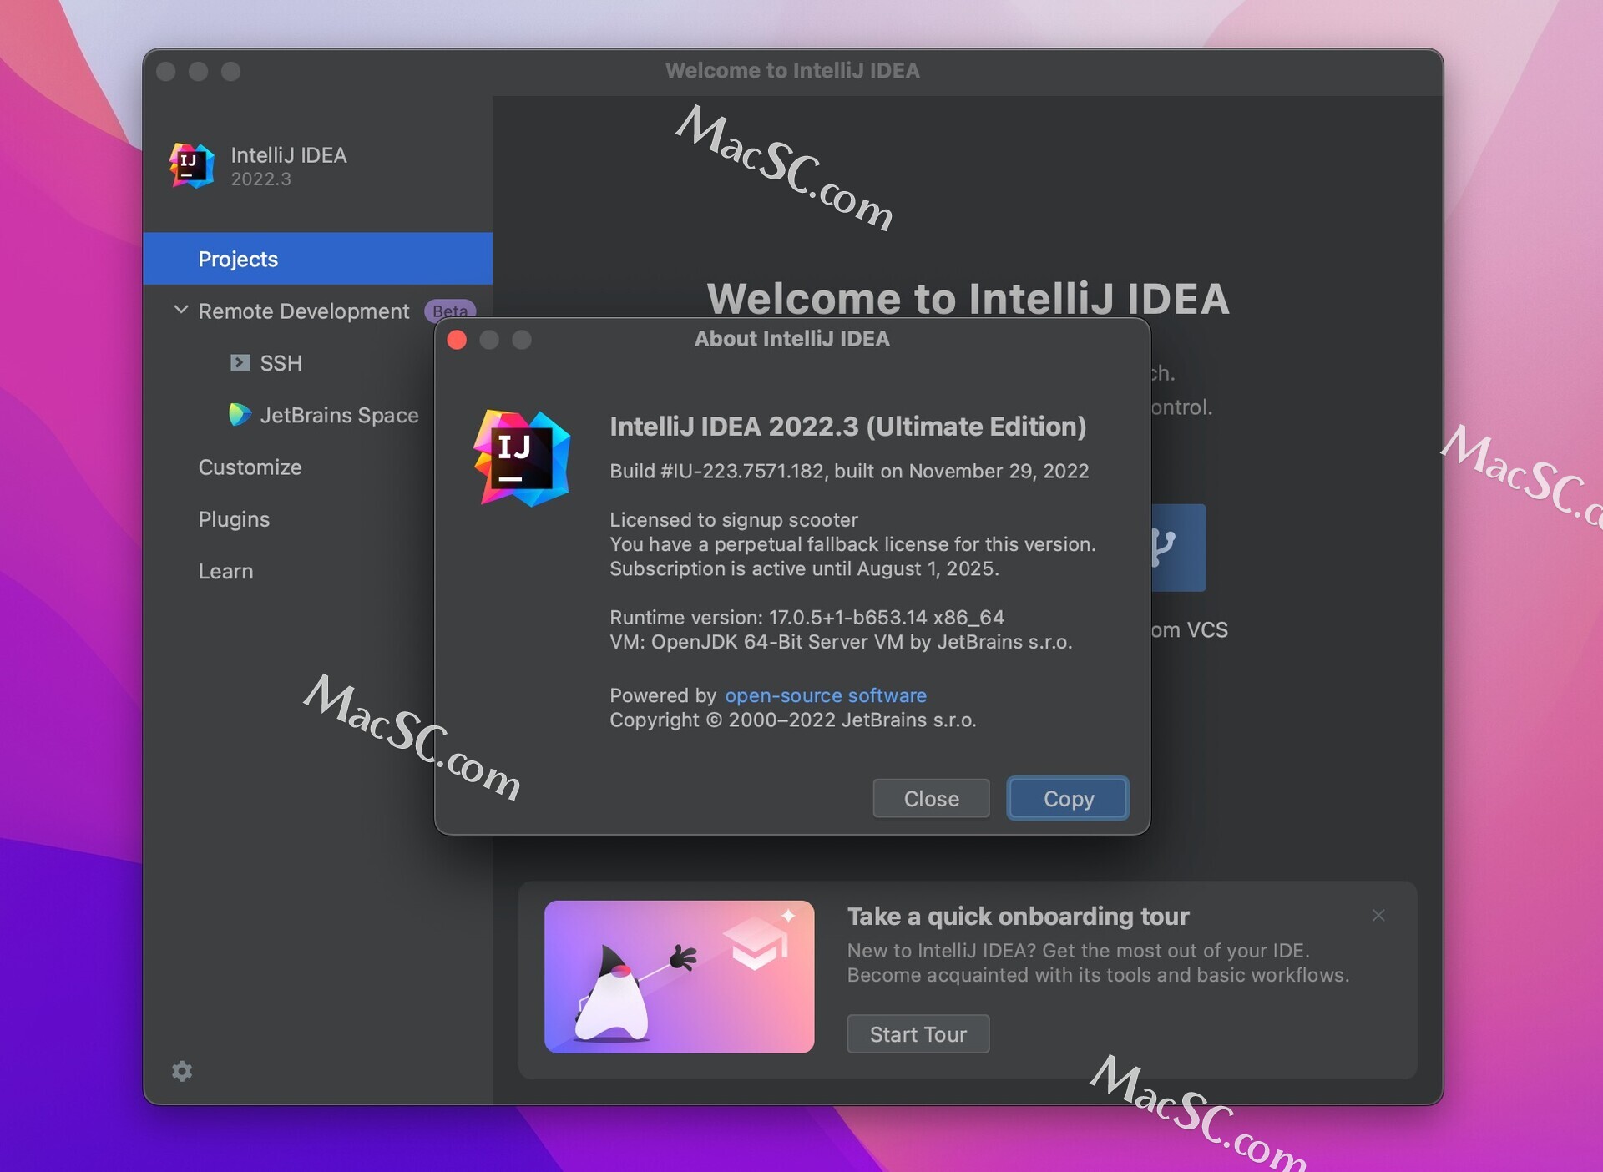Click the onboarding tour illustration
Image resolution: width=1603 pixels, height=1172 pixels.
[x=679, y=977]
